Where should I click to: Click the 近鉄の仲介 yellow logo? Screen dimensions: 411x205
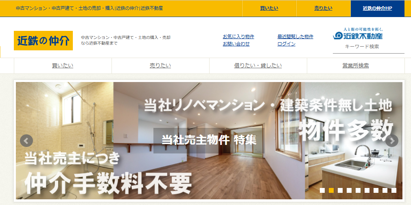pos(43,41)
